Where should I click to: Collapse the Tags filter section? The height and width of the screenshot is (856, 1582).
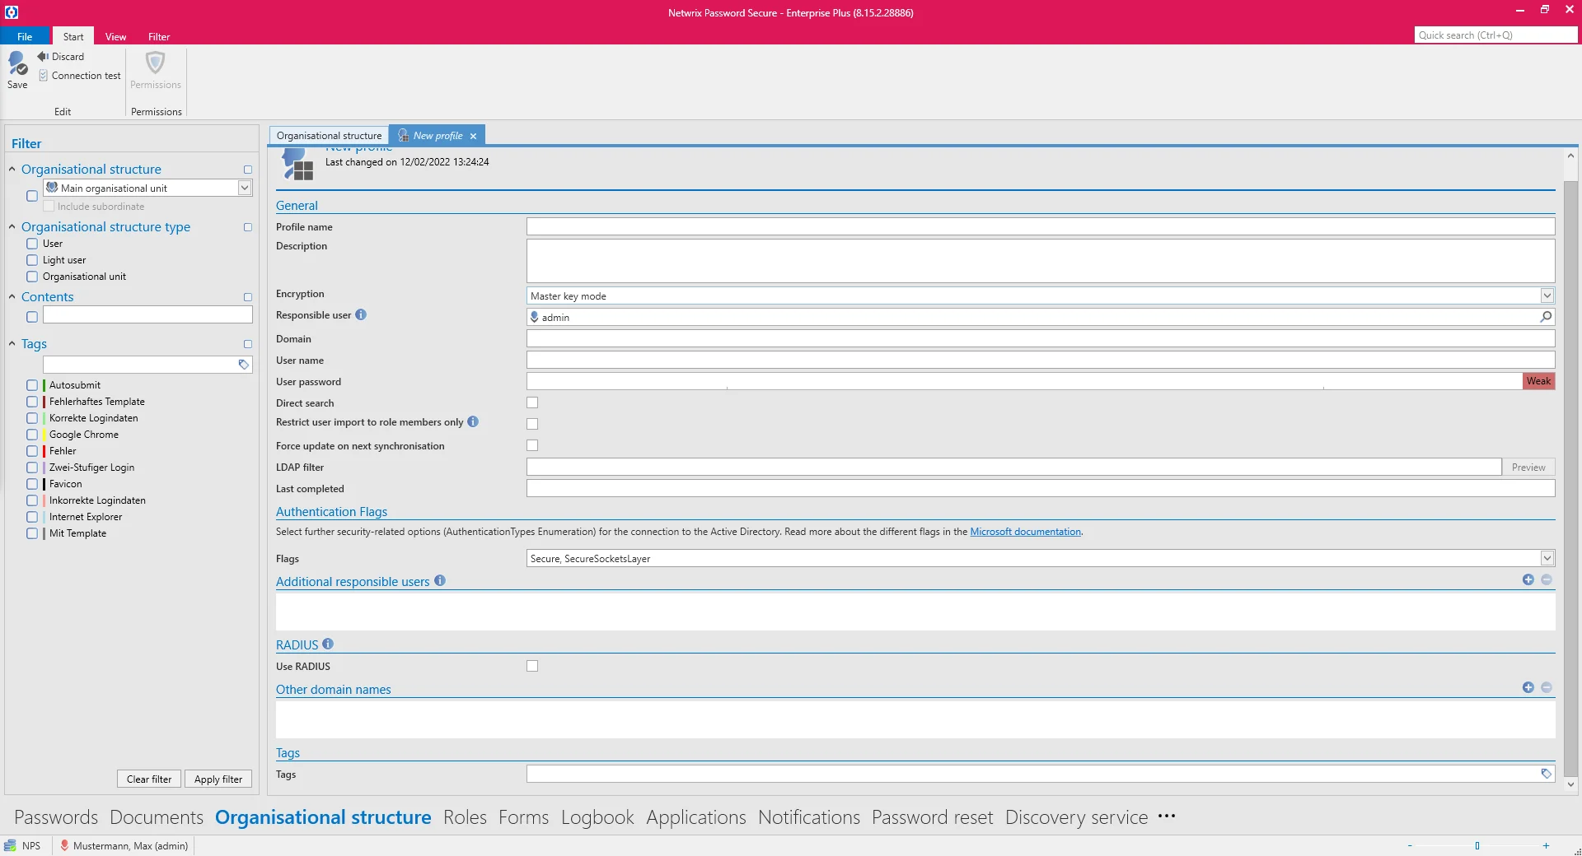coord(12,343)
